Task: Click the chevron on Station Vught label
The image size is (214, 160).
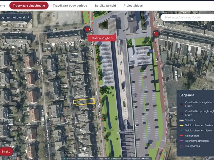Action: tap(112, 38)
